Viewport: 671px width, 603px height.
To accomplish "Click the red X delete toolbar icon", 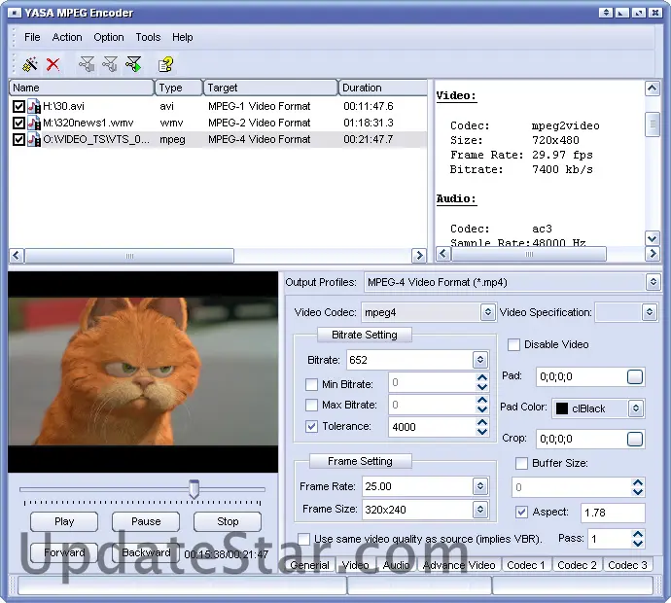I will (x=53, y=64).
